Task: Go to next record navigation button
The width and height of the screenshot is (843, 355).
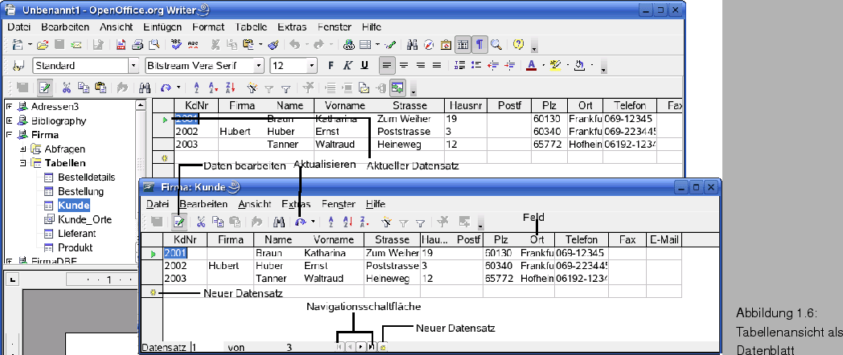Action: tap(360, 348)
